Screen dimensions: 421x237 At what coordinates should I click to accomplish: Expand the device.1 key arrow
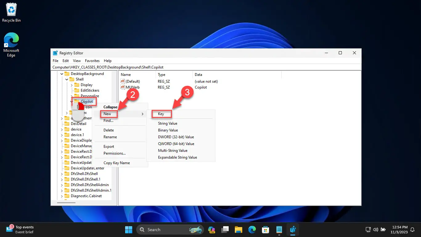pos(62,135)
